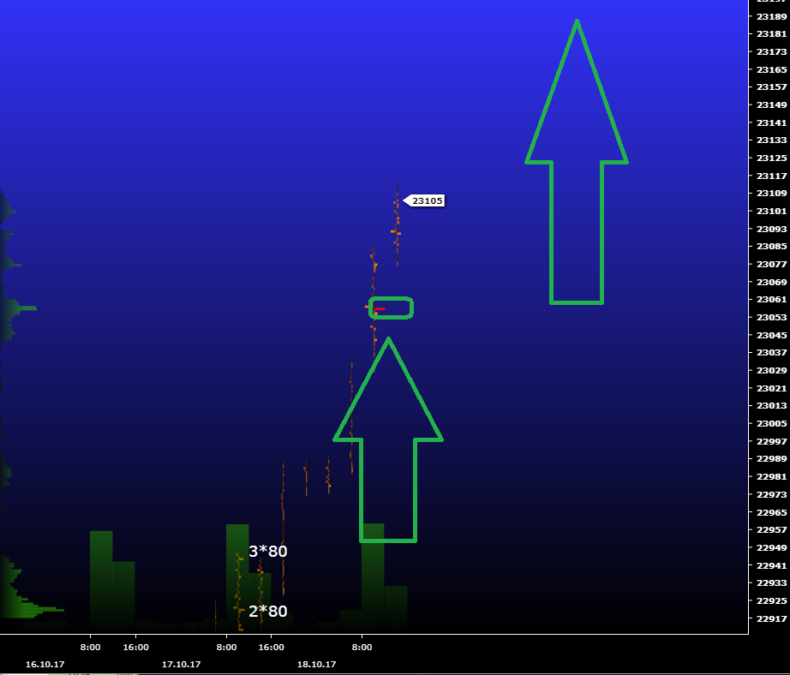The image size is (790, 675).
Task: Select the 22933 axis value
Action: click(771, 582)
